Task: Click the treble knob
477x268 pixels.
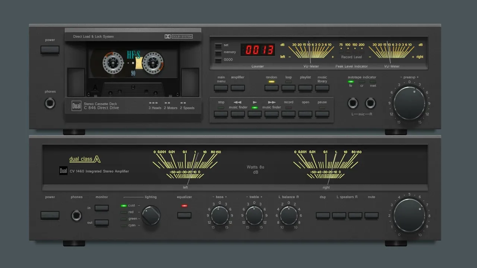Action: coord(255,216)
